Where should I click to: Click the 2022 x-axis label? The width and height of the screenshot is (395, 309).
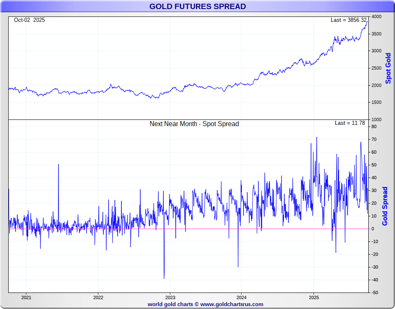pos(98,297)
